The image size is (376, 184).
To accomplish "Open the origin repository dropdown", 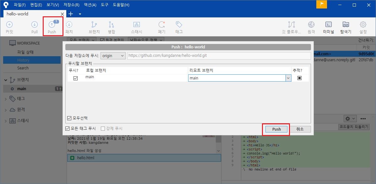I will [x=113, y=56].
